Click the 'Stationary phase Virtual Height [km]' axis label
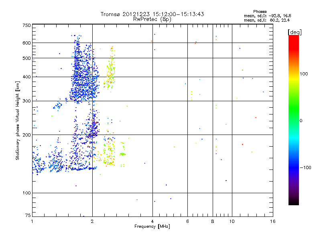Screen dimensions: 321x241 (18, 120)
